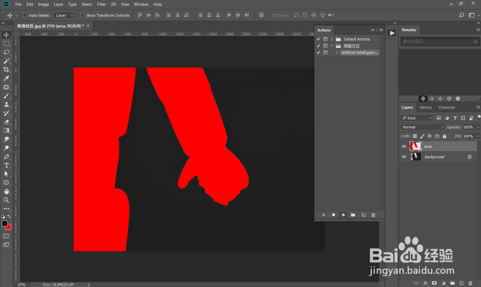
Task: Create new action set folder icon
Action: (x=353, y=215)
